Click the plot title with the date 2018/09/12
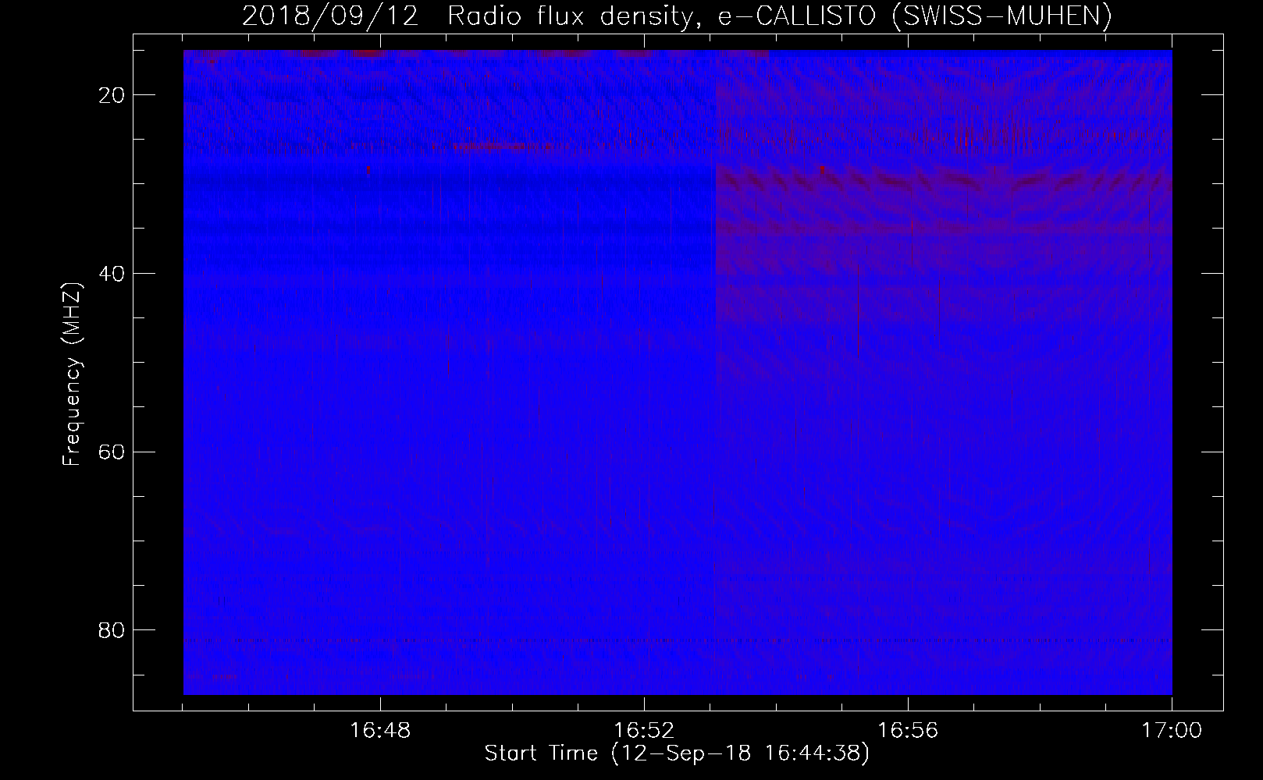The image size is (1263, 780). (x=677, y=16)
